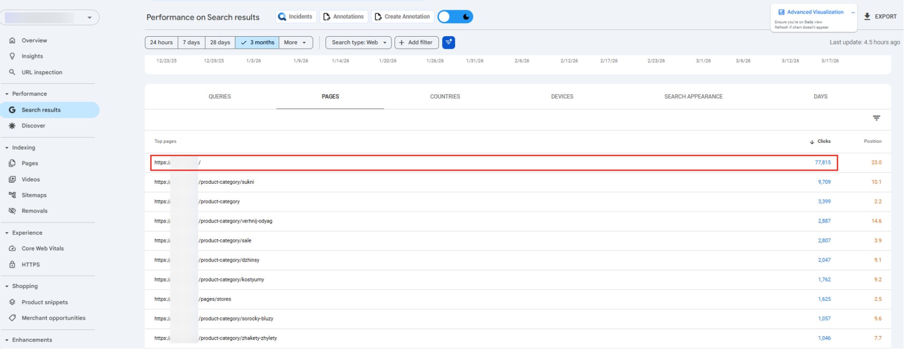Click the table filter rows icon

(876, 118)
